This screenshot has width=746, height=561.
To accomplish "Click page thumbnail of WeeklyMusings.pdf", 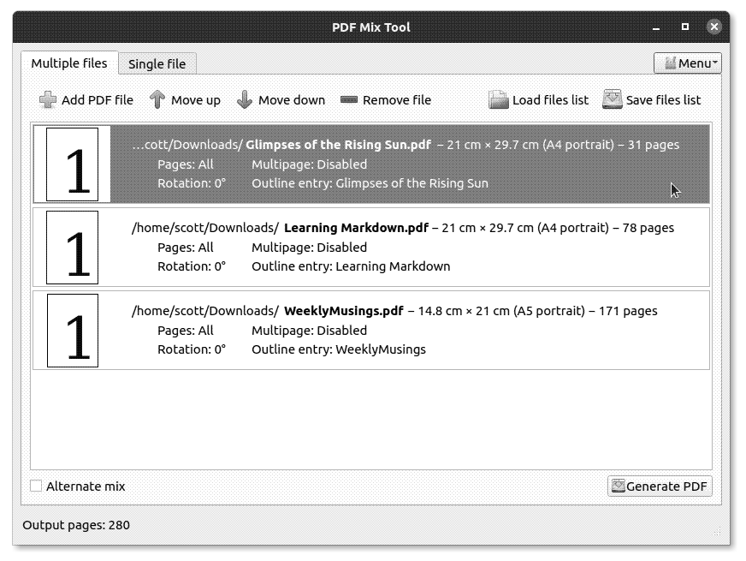I will coord(73,331).
